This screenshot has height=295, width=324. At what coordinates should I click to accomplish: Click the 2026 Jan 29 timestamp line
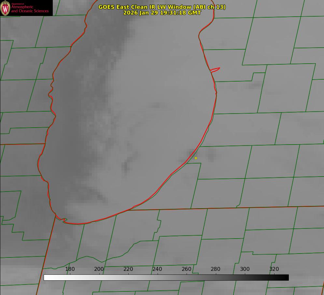click(162, 13)
